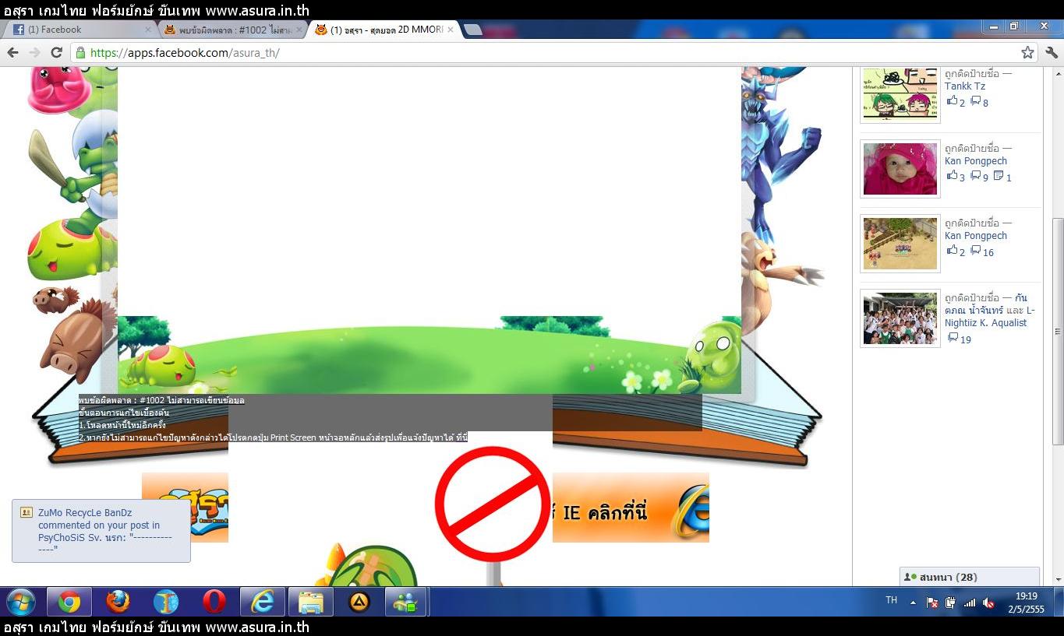Open the baby in pink hood photo thumbnail
Screen dimensions: 1064x636
pyautogui.click(x=900, y=168)
